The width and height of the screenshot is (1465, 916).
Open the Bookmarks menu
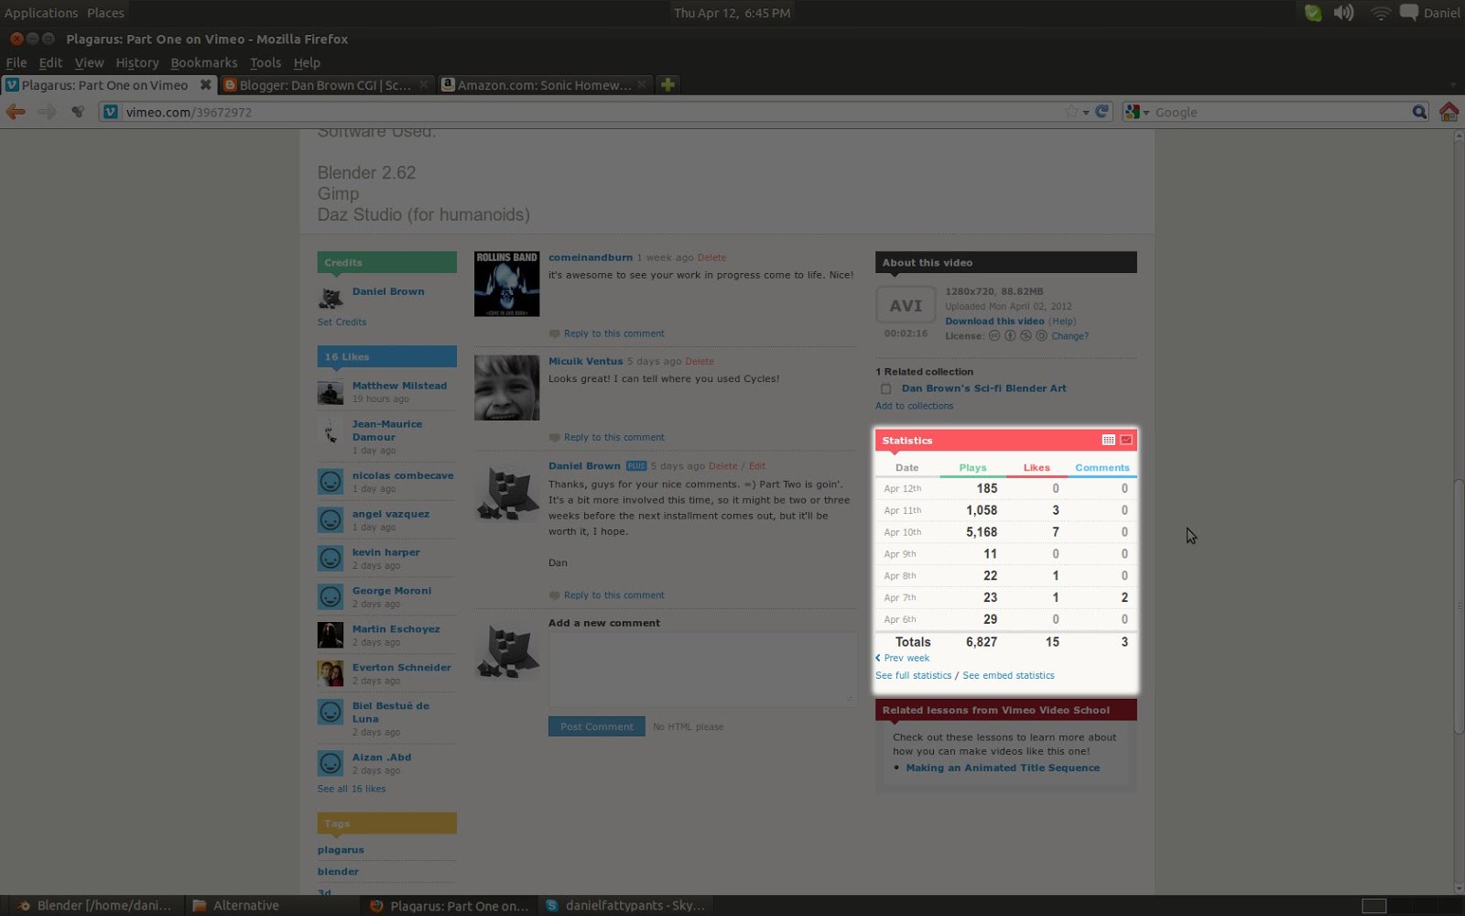pos(203,62)
